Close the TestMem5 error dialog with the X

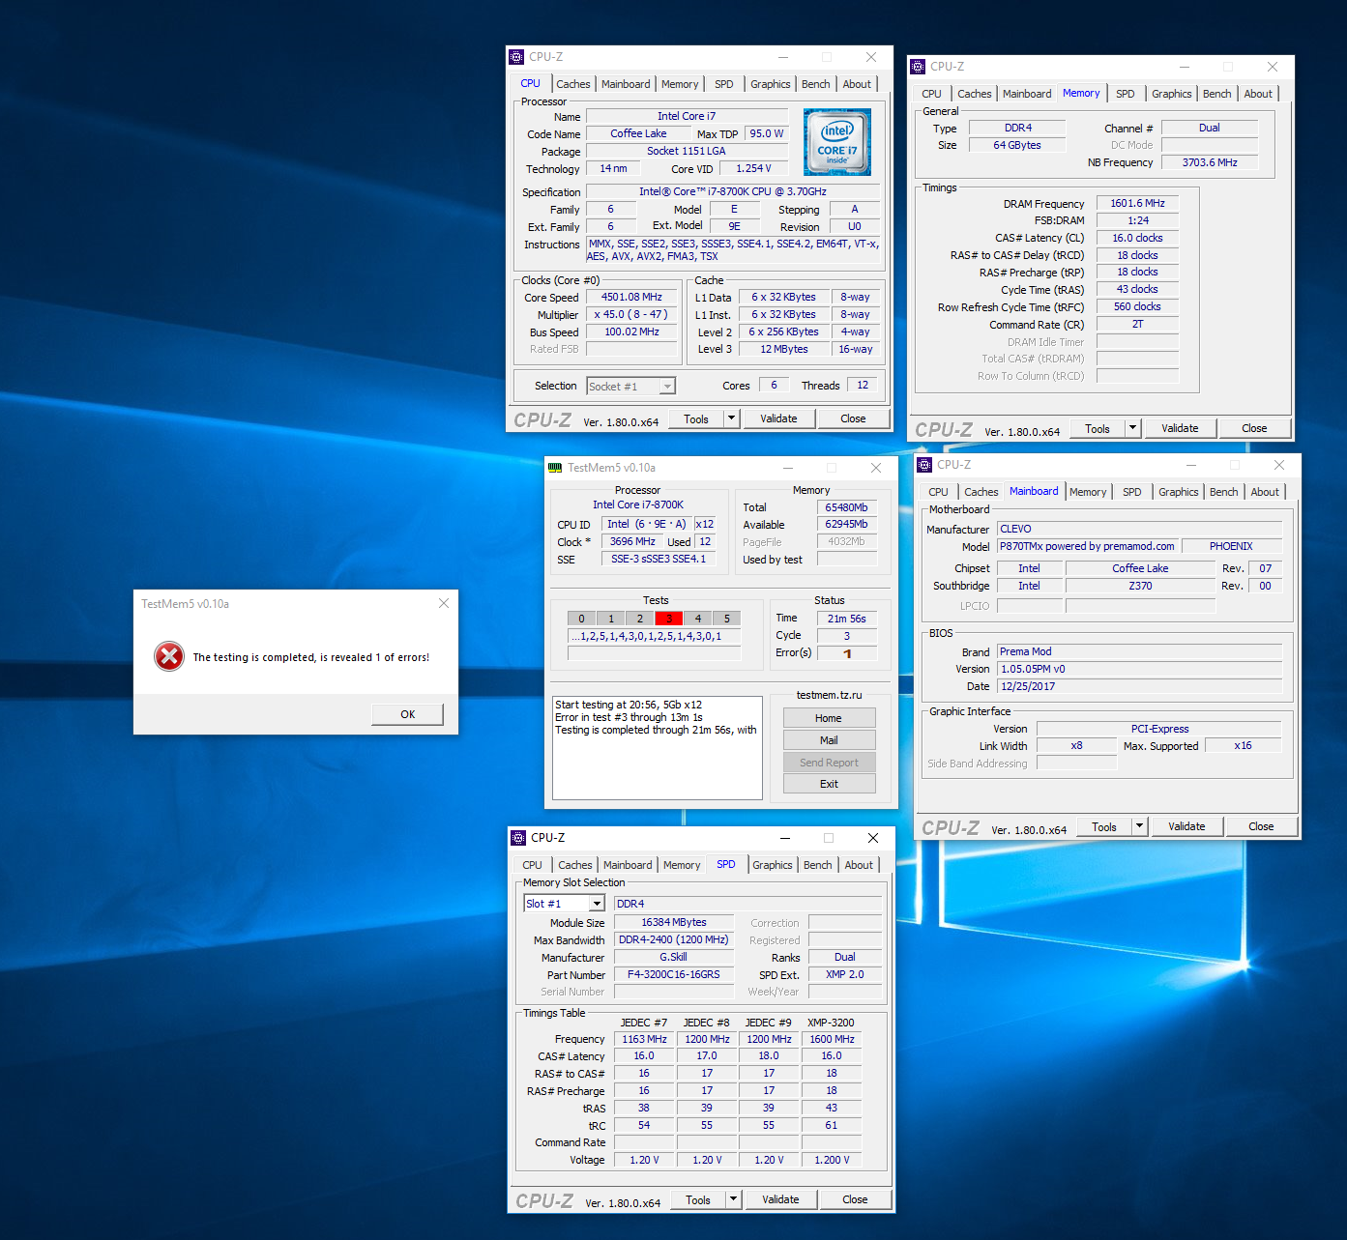pos(444,603)
